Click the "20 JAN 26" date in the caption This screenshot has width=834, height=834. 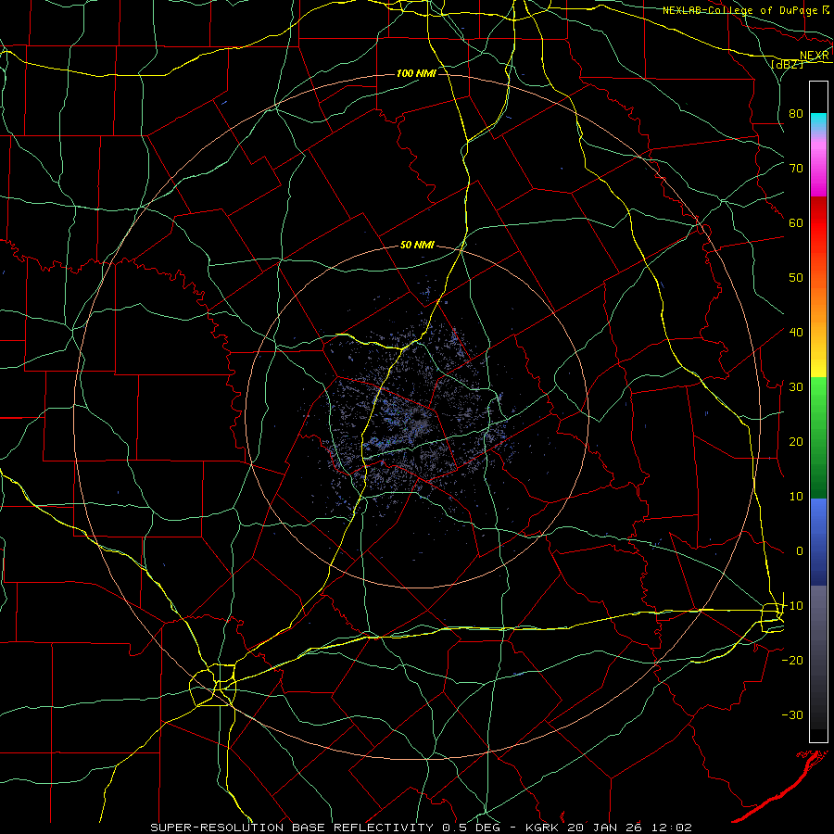point(607,828)
